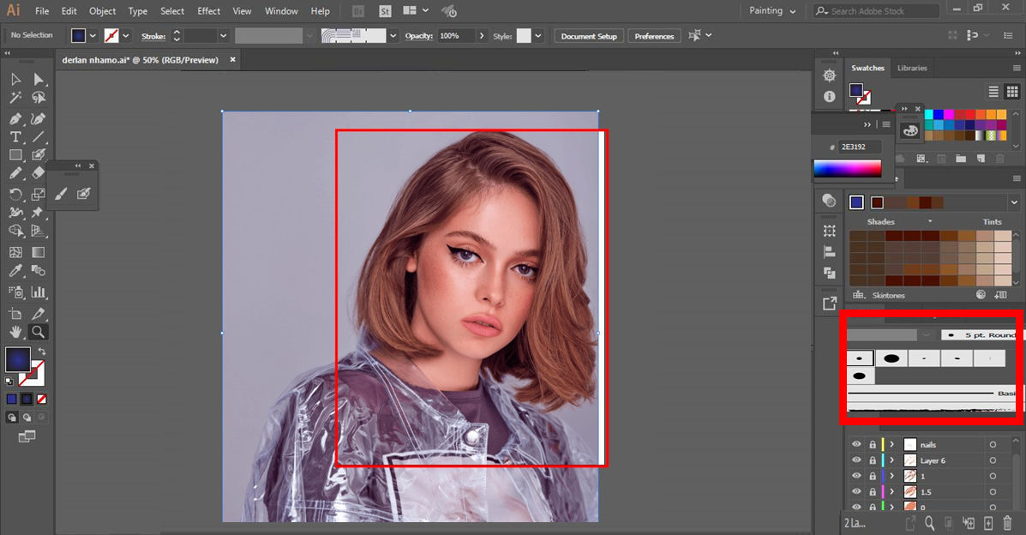This screenshot has width=1026, height=535.
Task: Select the Artboard tool
Action: pyautogui.click(x=15, y=314)
